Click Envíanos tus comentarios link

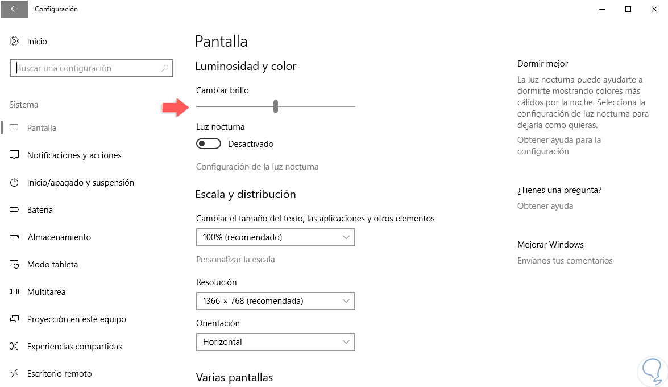pyautogui.click(x=565, y=261)
